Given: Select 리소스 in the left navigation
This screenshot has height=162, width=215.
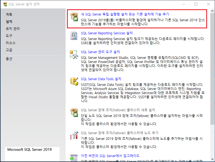Looking at the screenshot, I should click(x=11, y=43).
